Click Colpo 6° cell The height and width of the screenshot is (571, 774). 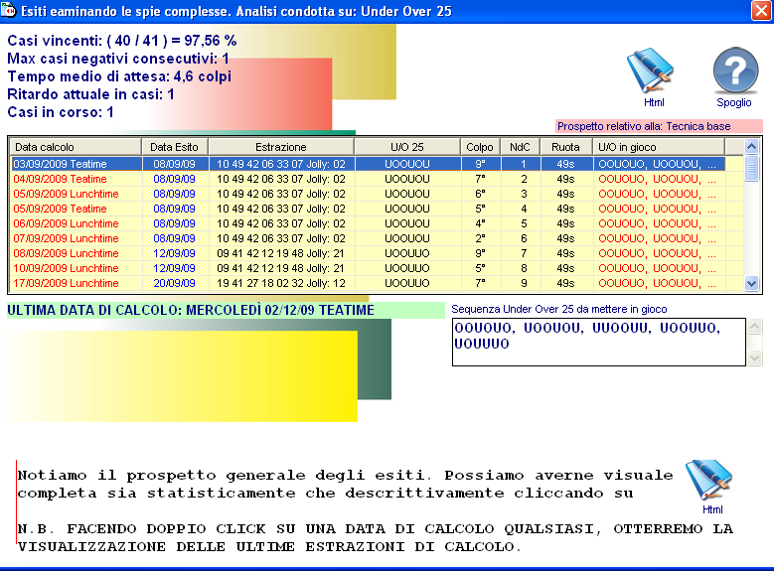[480, 194]
